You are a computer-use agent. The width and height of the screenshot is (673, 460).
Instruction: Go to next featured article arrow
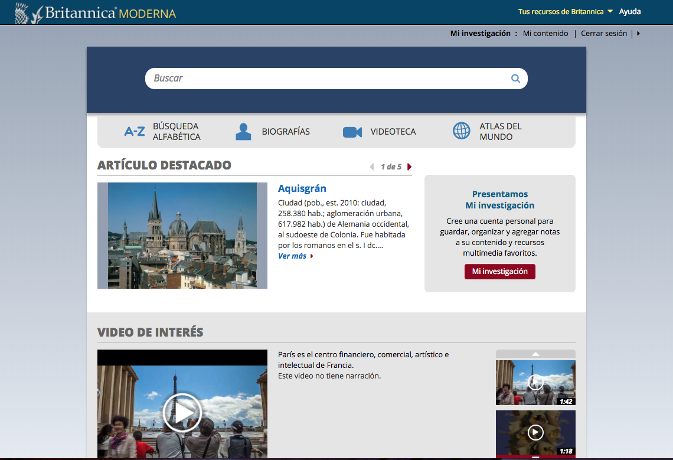410,167
